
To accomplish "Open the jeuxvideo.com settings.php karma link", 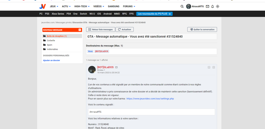I will (150, 99).
